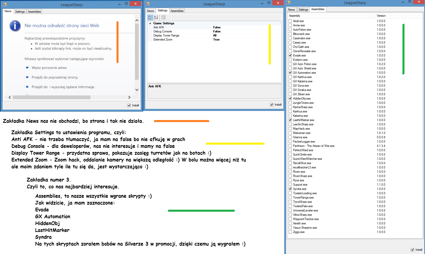
Task: Click the blue info icon on the web error page
Action: click(15, 26)
